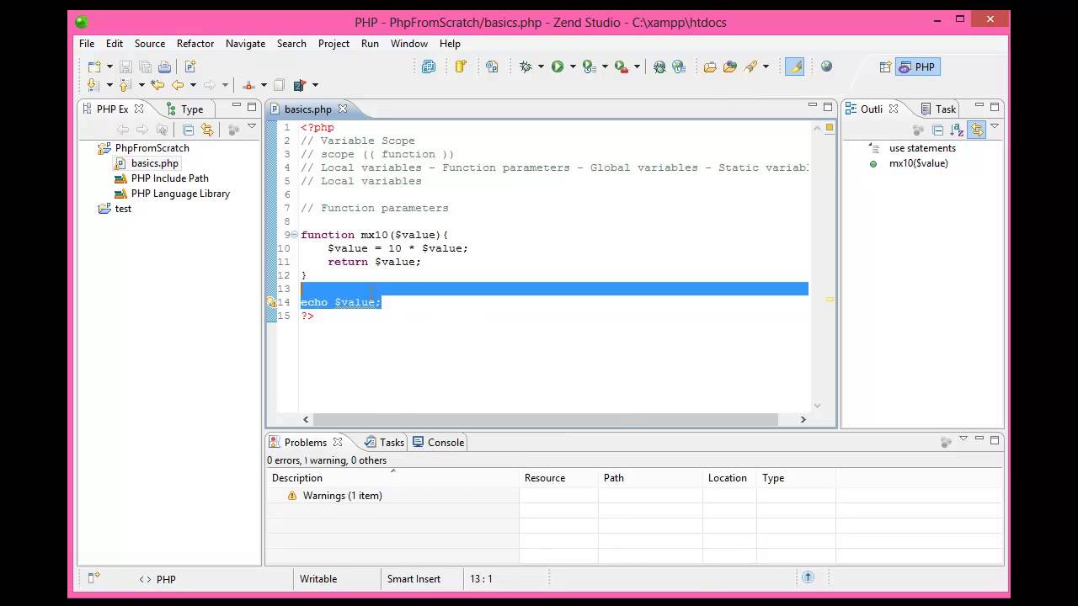Toggle alphabetical Sort in Outline view
This screenshot has width=1078, height=606.
pos(957,130)
